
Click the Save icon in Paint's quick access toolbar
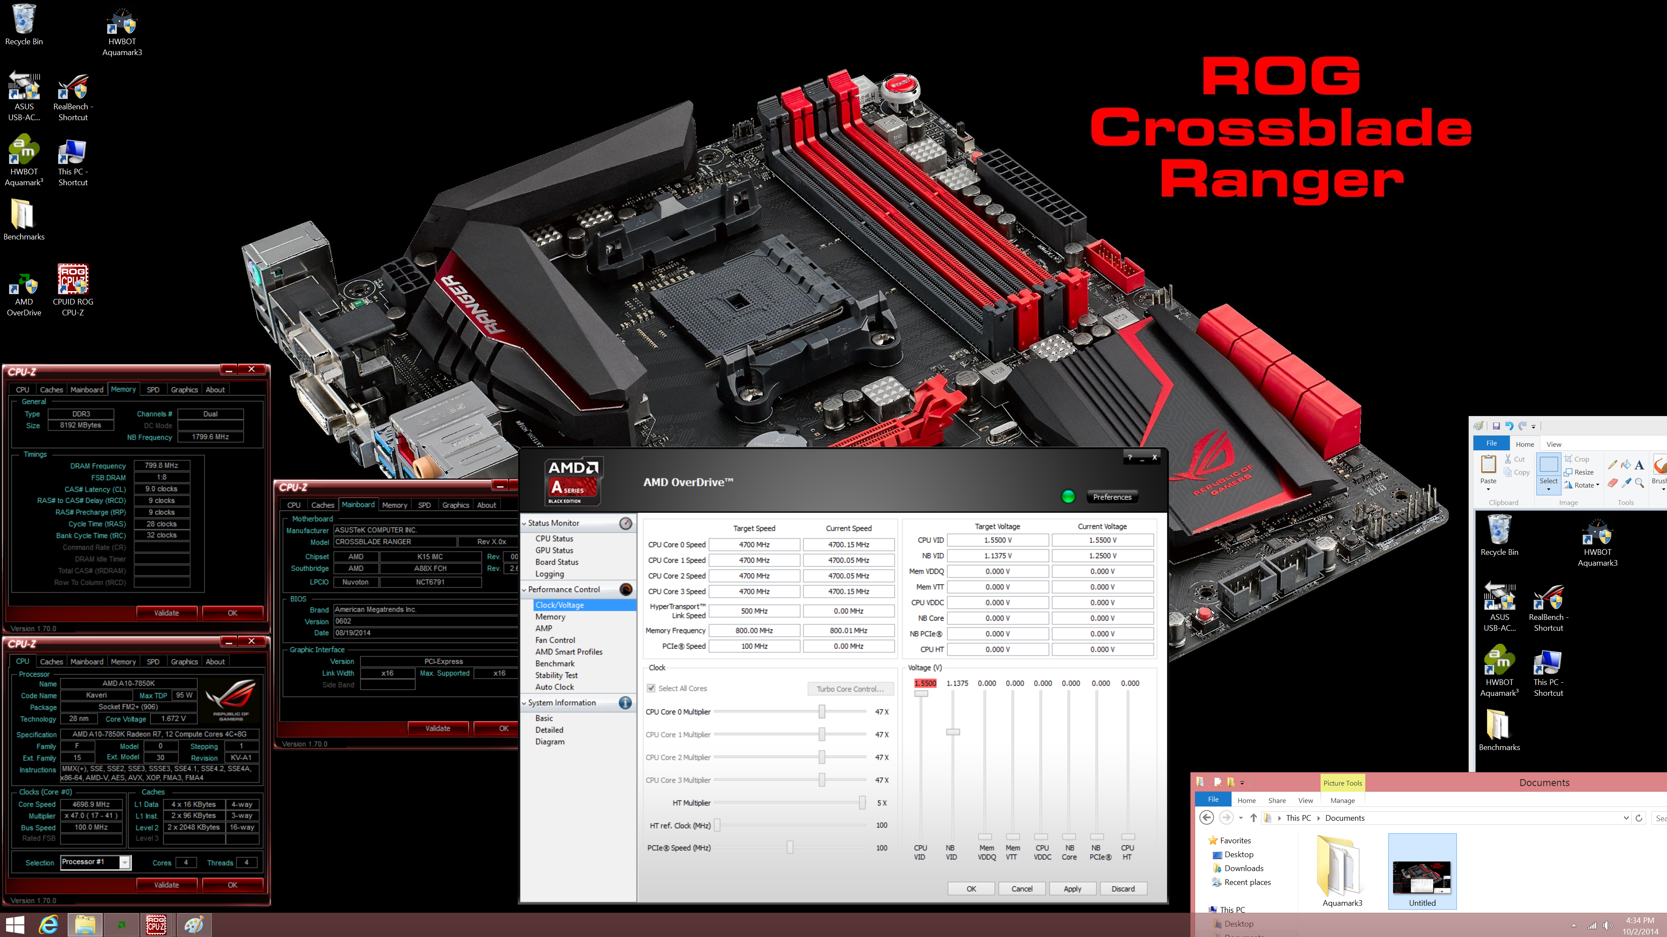click(x=1496, y=426)
